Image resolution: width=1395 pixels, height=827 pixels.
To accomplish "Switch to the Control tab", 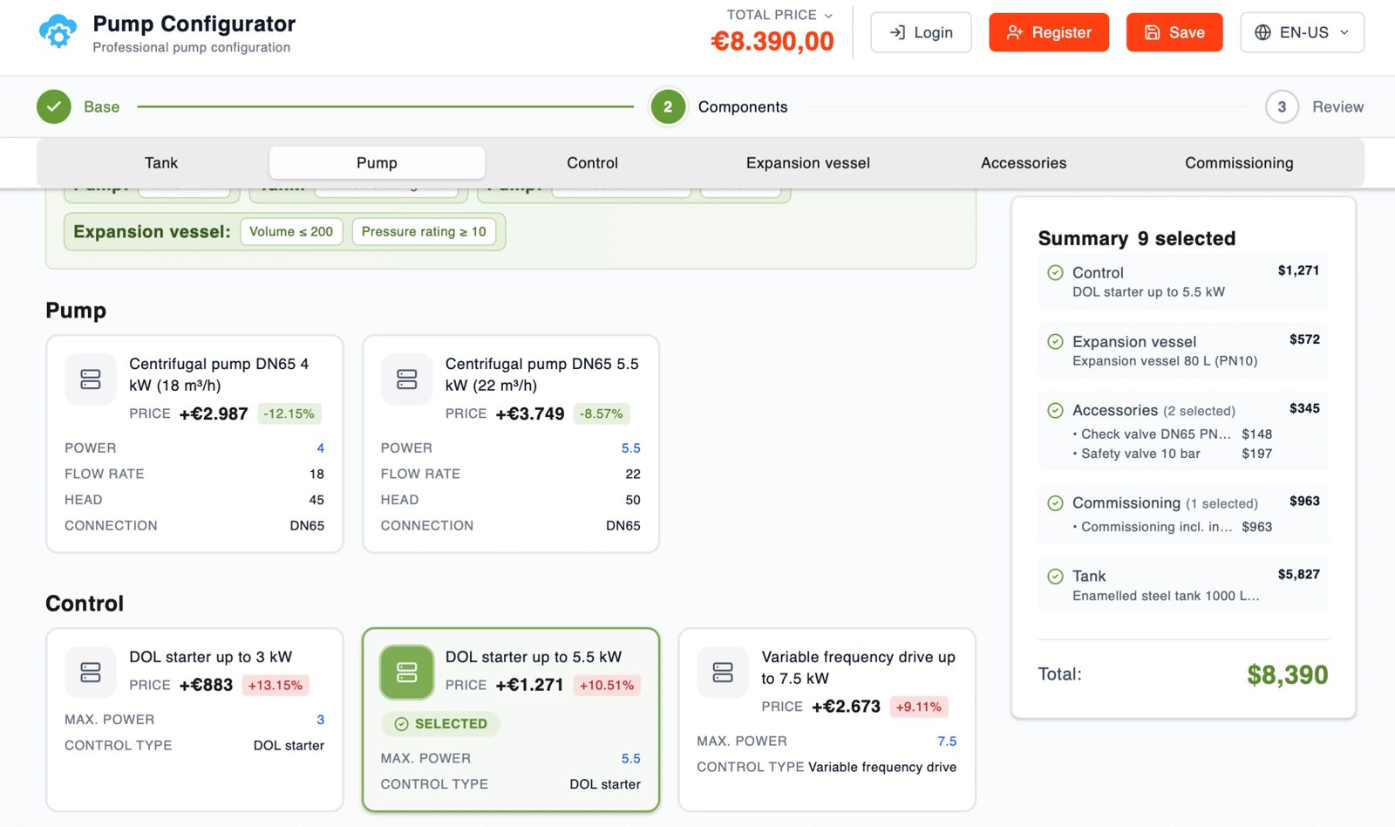I will [593, 162].
